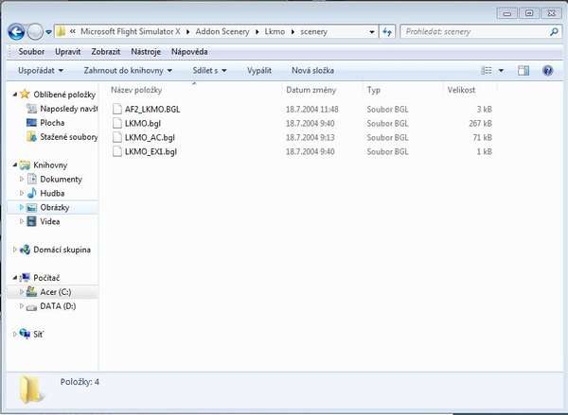Viewport: 568px width, 415px height.
Task: Click folder icon in details pane
Action: (x=31, y=390)
